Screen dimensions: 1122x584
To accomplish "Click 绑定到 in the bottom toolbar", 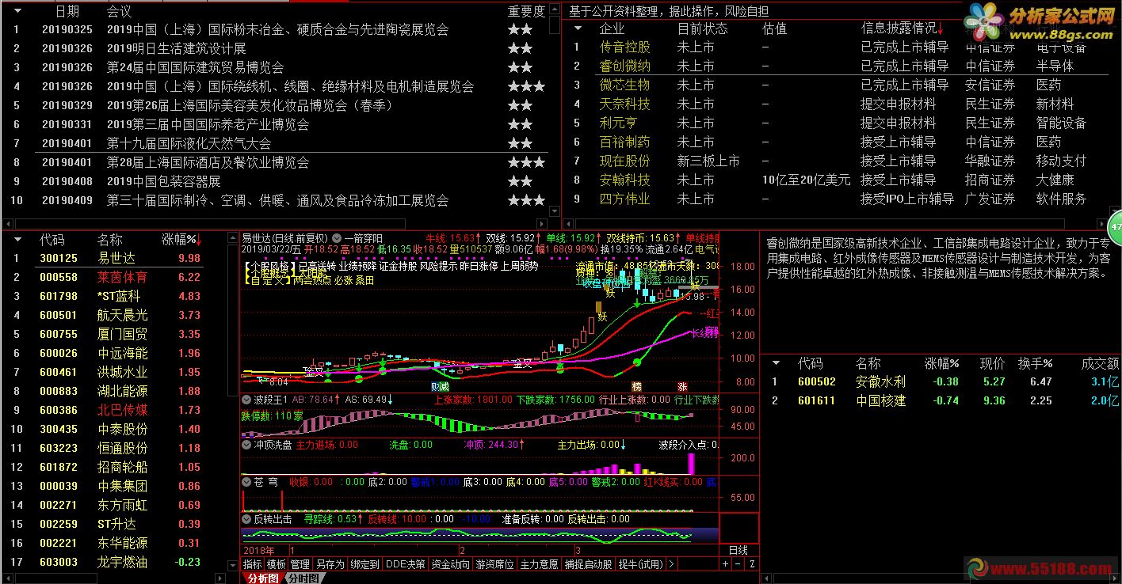I will (364, 564).
